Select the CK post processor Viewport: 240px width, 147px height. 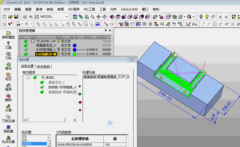(x=25, y=137)
